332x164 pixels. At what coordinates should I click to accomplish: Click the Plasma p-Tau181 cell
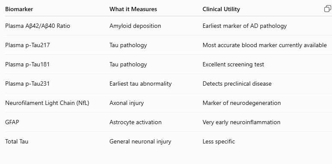pyautogui.click(x=27, y=64)
